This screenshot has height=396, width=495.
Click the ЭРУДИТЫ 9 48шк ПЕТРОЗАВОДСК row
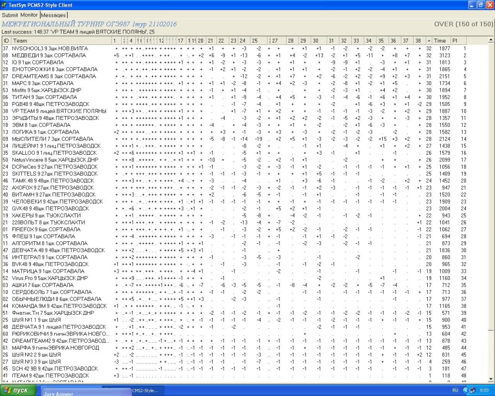click(234, 118)
